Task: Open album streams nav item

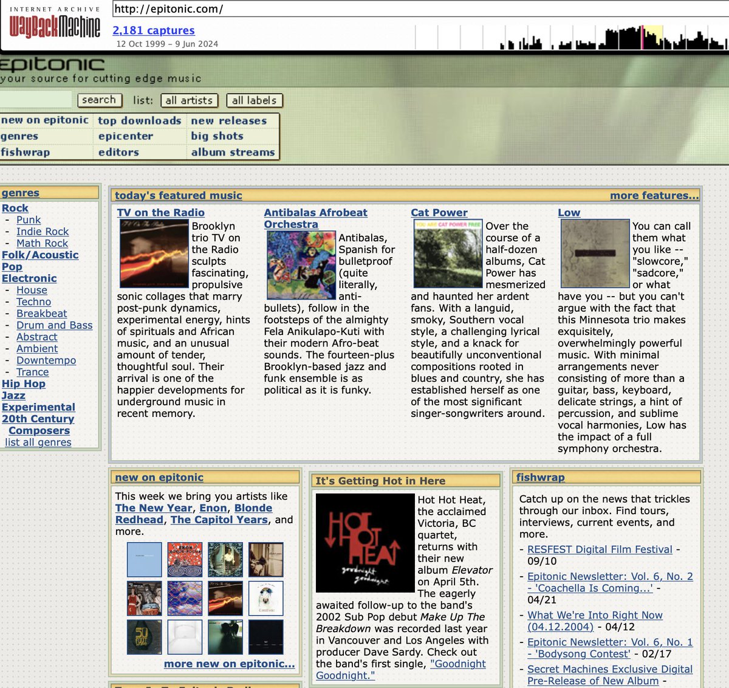Action: (x=233, y=152)
